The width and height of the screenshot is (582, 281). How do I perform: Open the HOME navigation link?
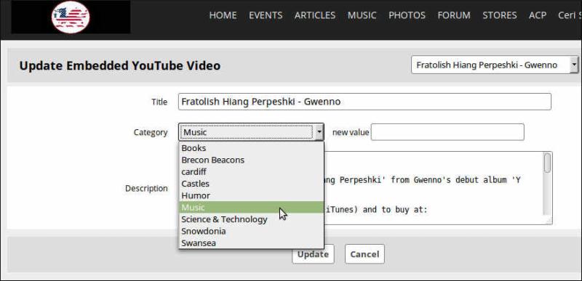[x=223, y=15]
